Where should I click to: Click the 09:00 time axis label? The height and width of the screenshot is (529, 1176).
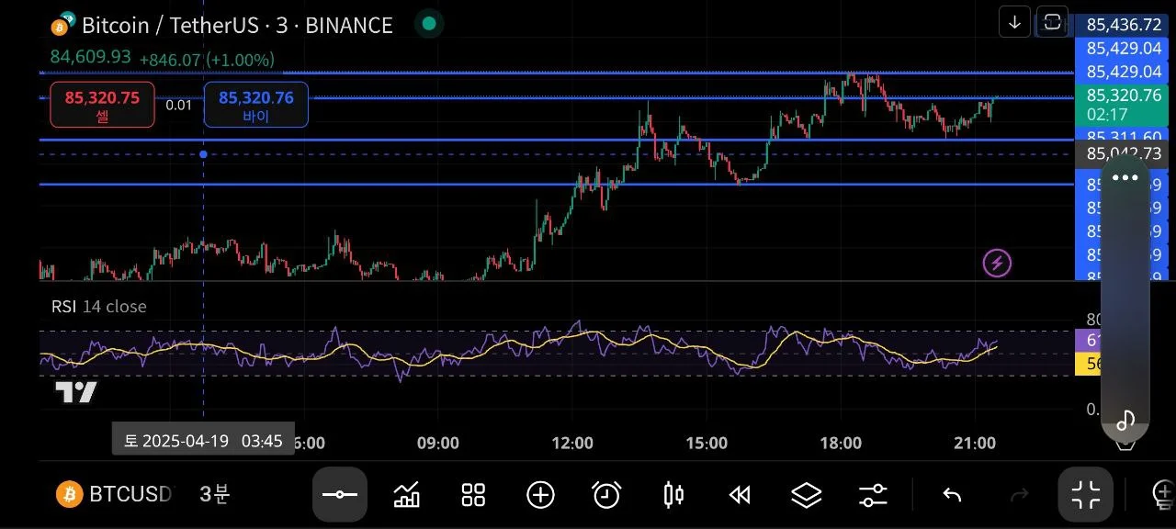tap(438, 443)
